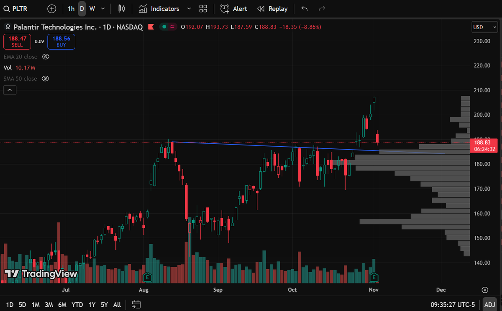
Task: Open chart scale settings gear icon
Action: (485, 290)
